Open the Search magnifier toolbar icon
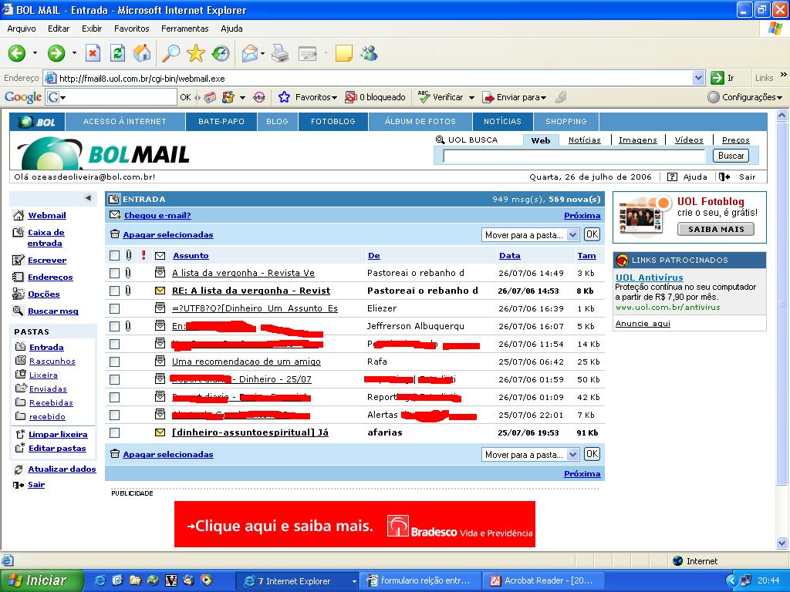 point(170,53)
